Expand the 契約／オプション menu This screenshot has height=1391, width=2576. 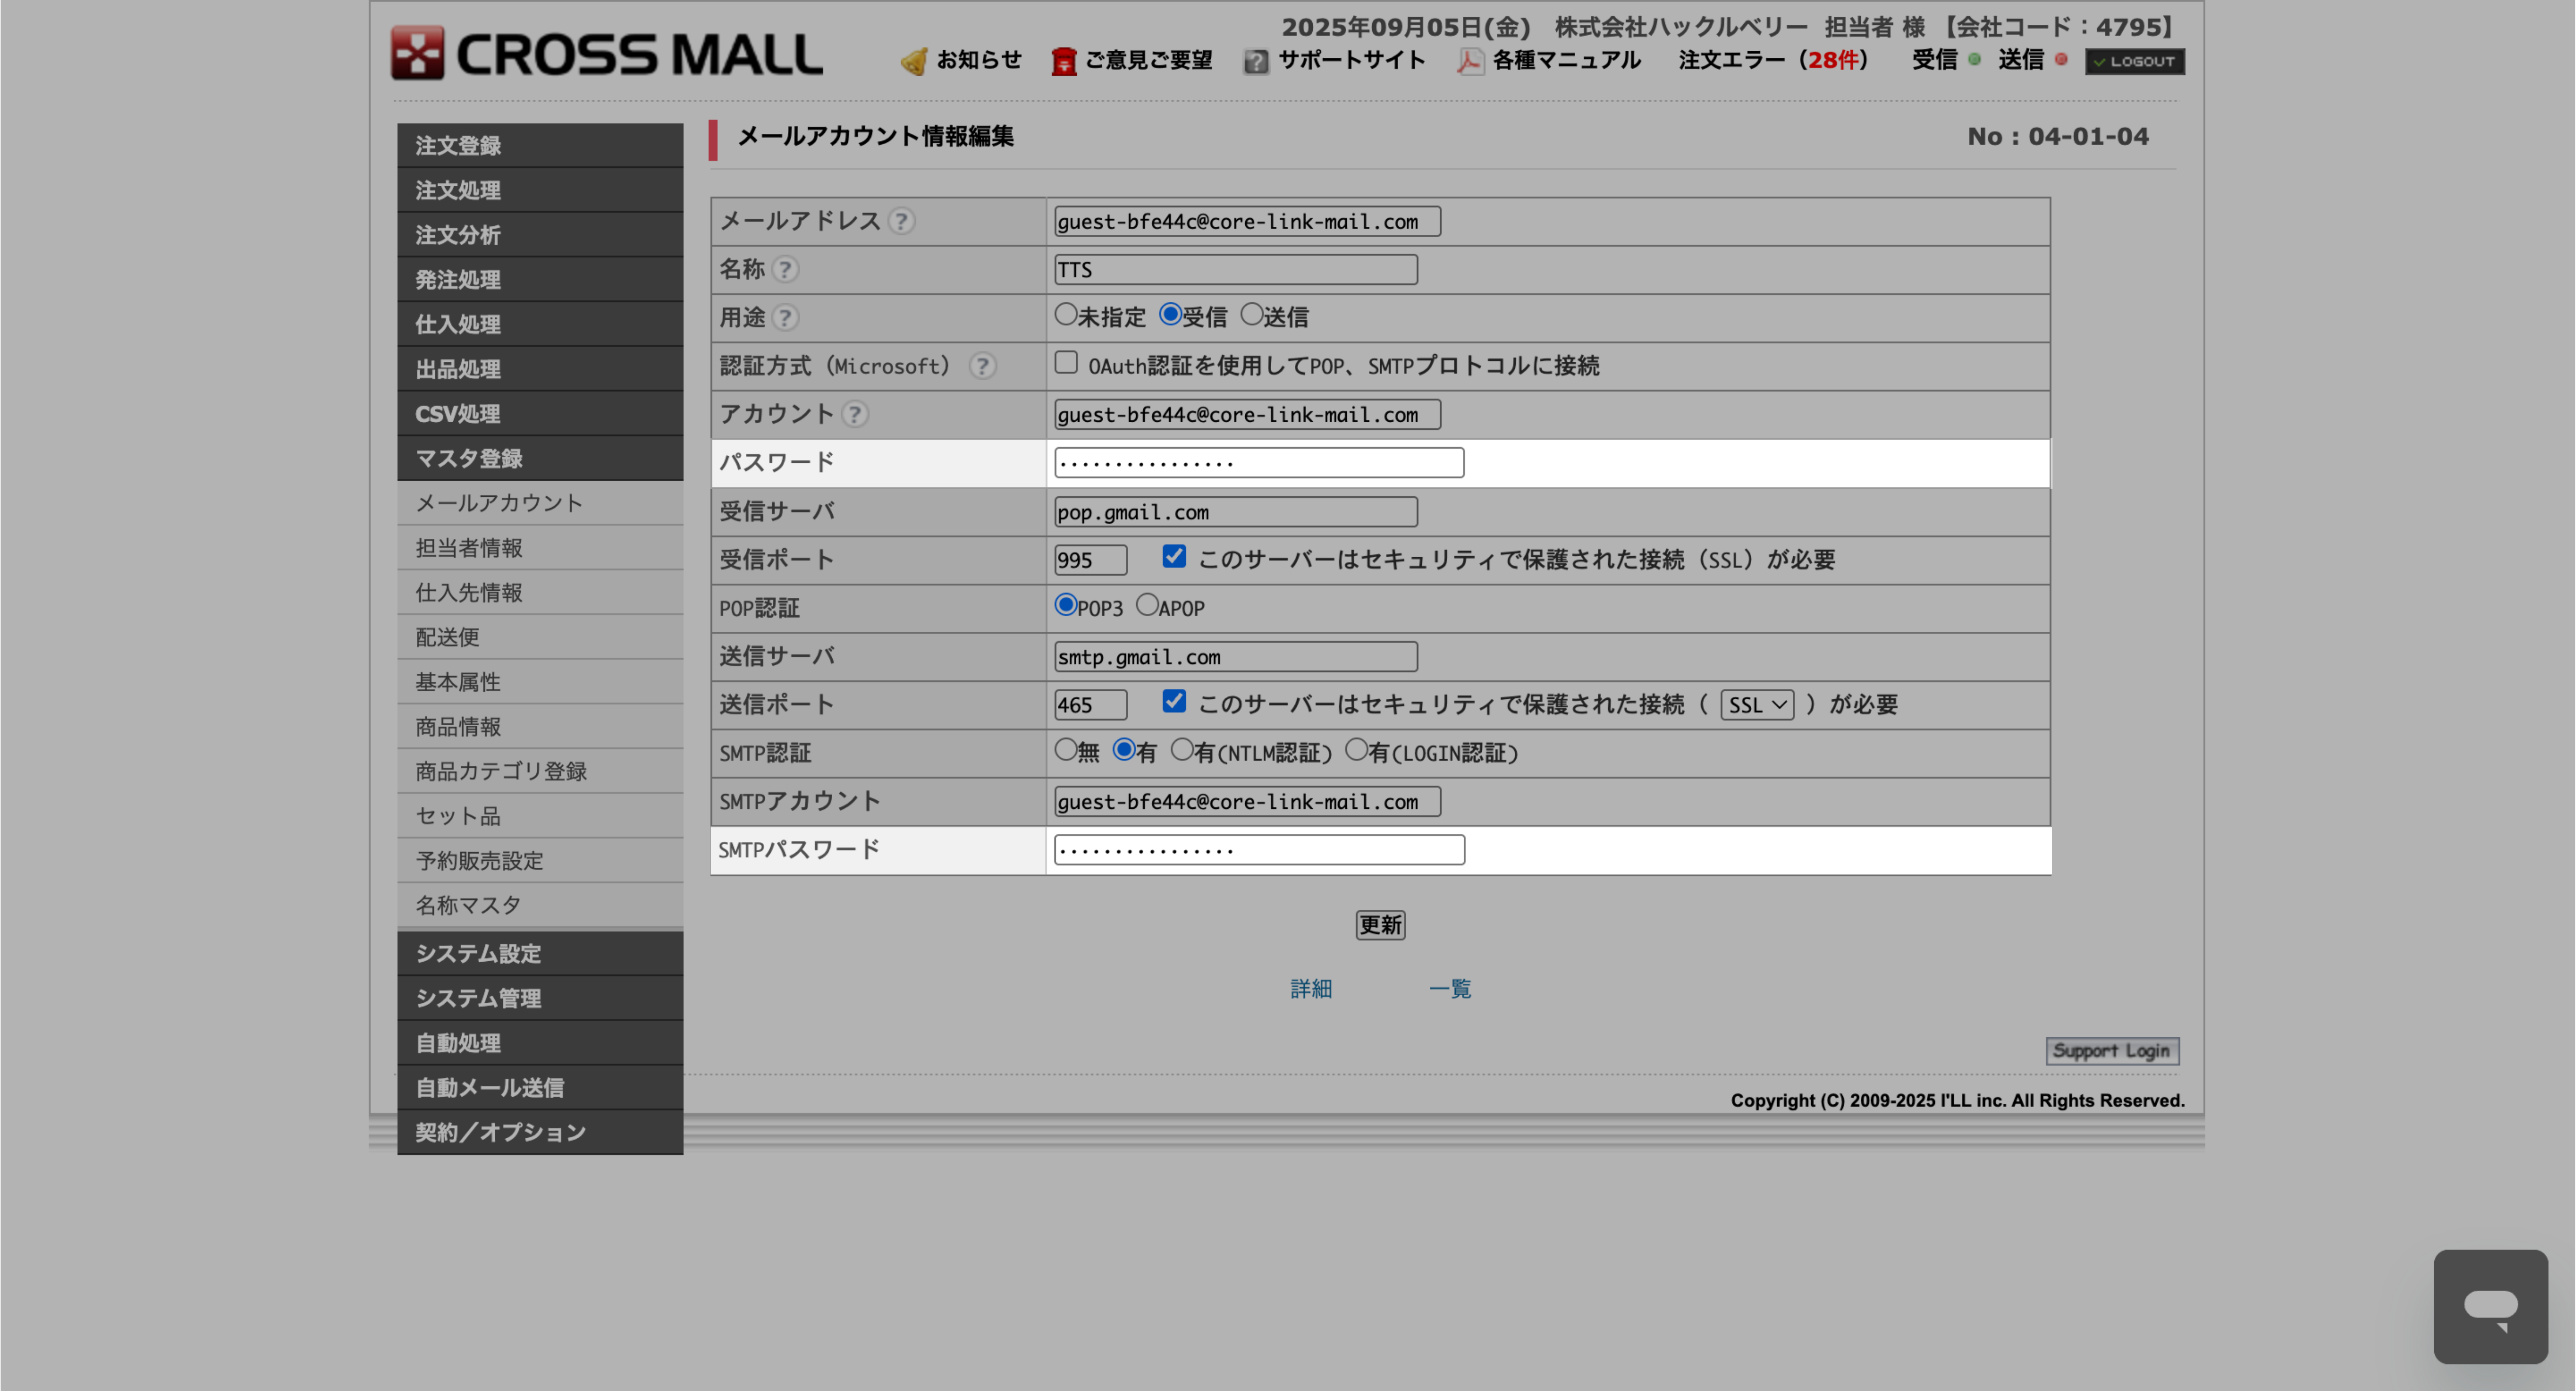coord(540,1132)
